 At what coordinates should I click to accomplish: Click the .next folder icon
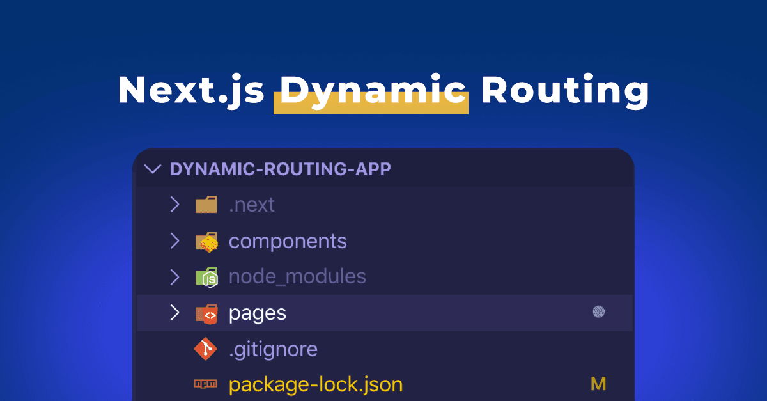pos(206,205)
